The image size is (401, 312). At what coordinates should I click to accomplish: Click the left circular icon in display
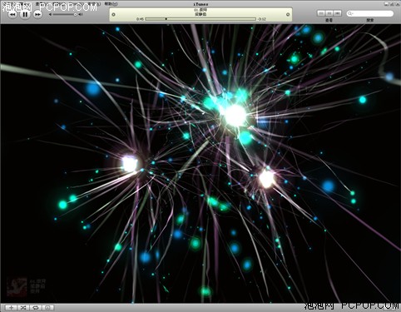click(x=113, y=14)
